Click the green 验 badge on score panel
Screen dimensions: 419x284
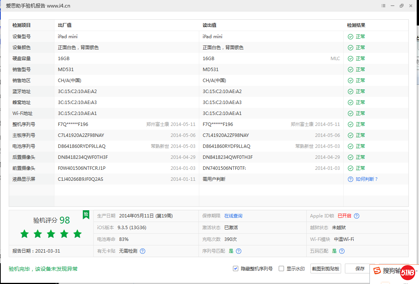click(x=86, y=214)
